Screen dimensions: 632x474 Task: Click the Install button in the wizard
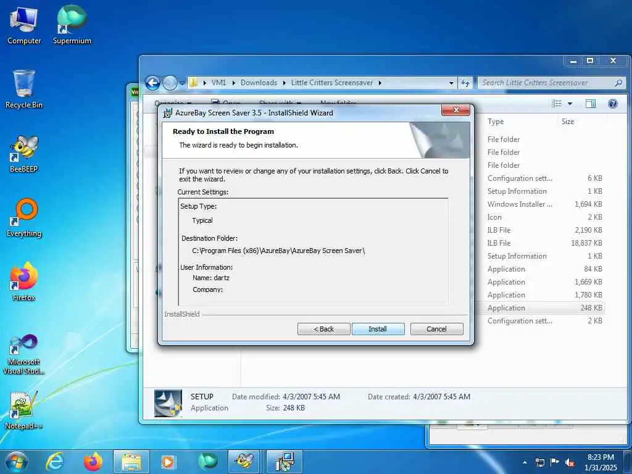(378, 329)
